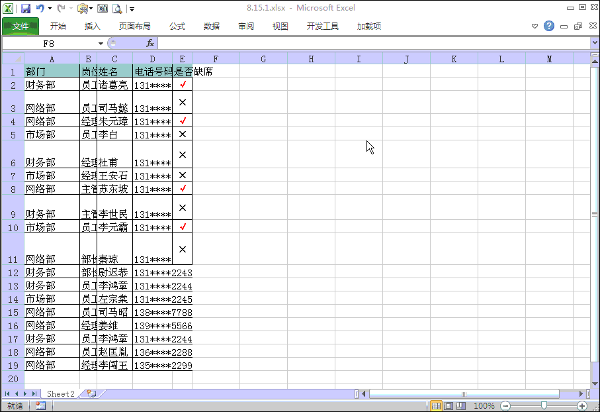Go to first sheet navigation arrow
600x412 pixels.
click(7, 393)
